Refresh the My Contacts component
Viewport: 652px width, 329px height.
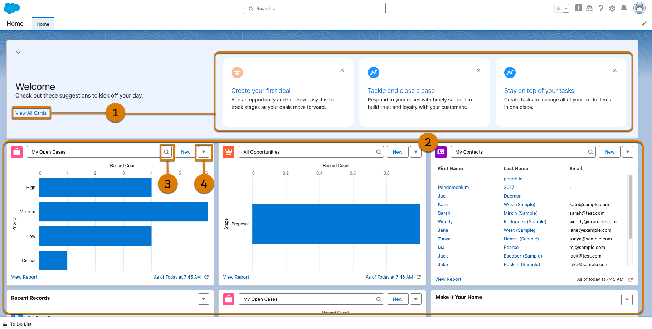pos(631,280)
